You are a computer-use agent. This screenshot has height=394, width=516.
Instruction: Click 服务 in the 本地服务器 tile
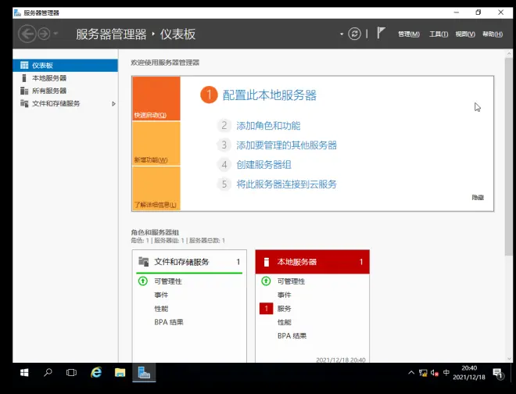coord(285,309)
